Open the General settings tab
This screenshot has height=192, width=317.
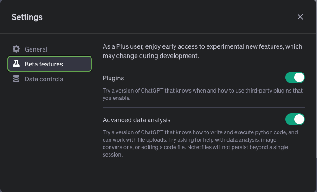(36, 49)
